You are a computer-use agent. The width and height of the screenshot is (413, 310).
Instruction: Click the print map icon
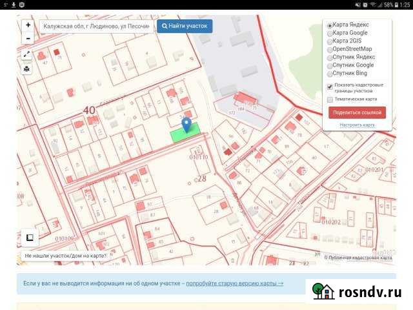tap(27, 69)
